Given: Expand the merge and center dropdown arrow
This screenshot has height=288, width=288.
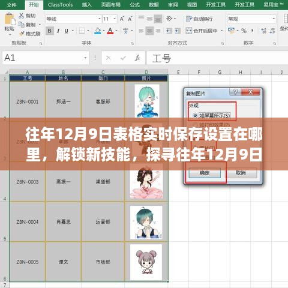Looking at the screenshot, I should (x=221, y=31).
